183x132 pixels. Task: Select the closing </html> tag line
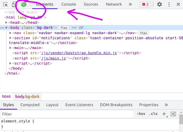tap(12, 73)
